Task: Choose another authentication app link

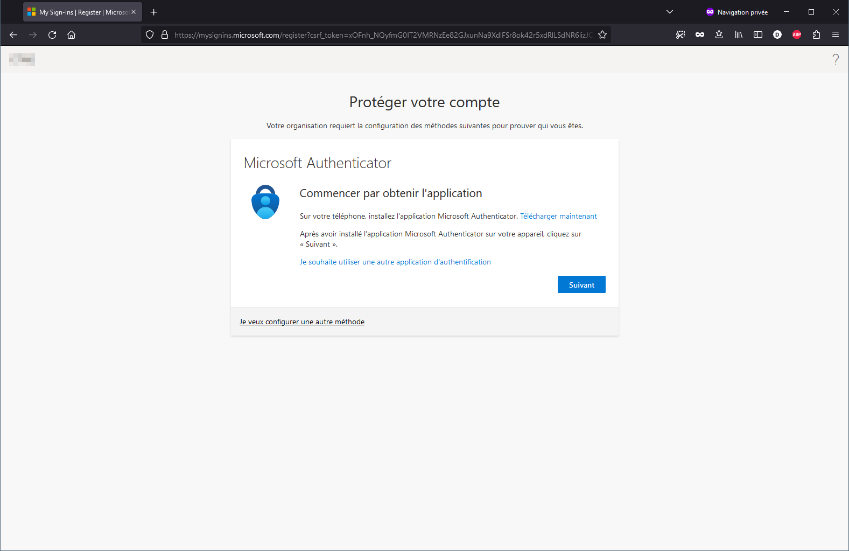Action: 395,262
